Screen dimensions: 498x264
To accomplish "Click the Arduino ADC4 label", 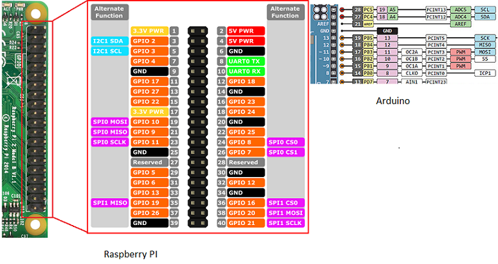I will coord(460,17).
